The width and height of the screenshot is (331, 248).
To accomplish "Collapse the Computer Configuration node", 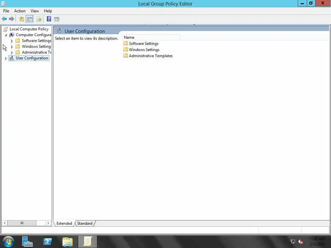I will [x=6, y=35].
